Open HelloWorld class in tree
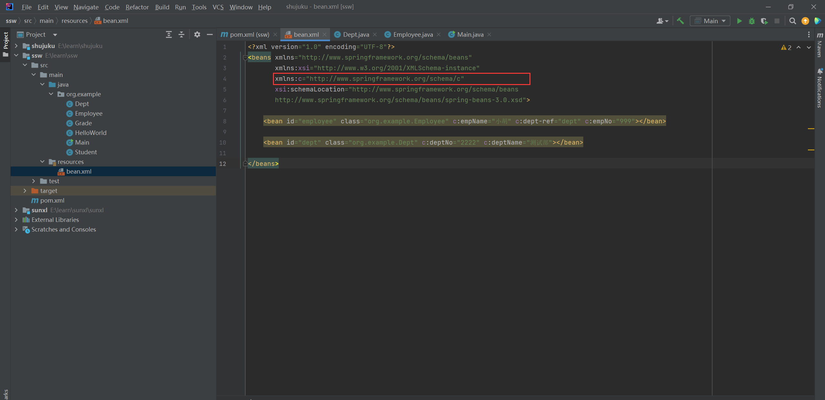 click(x=91, y=133)
